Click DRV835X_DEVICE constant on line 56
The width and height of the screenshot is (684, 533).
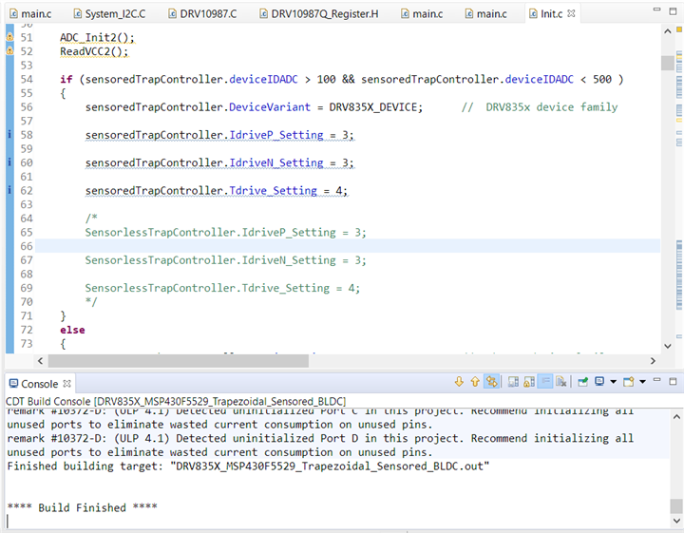click(x=372, y=107)
